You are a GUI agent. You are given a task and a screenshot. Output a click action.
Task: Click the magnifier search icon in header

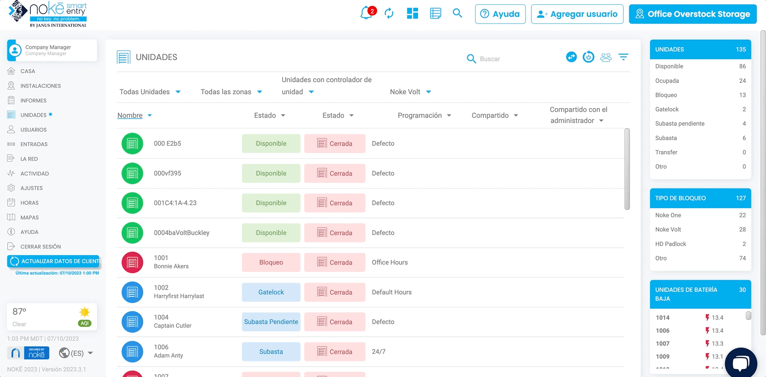click(x=457, y=13)
